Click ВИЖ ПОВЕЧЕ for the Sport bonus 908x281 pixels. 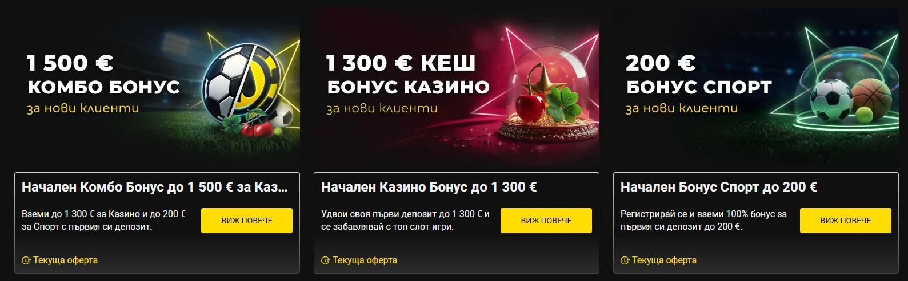coord(846,221)
